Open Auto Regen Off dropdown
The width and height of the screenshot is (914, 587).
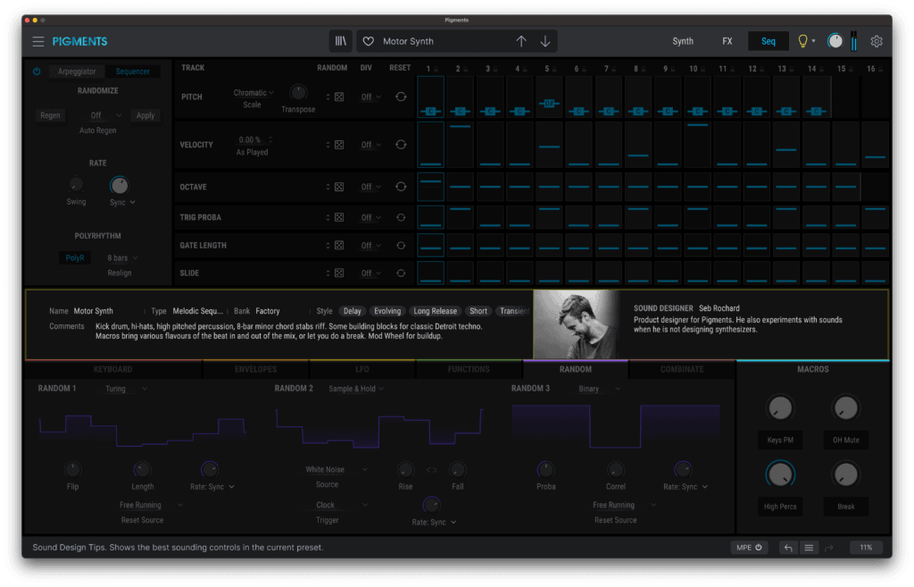[x=105, y=115]
